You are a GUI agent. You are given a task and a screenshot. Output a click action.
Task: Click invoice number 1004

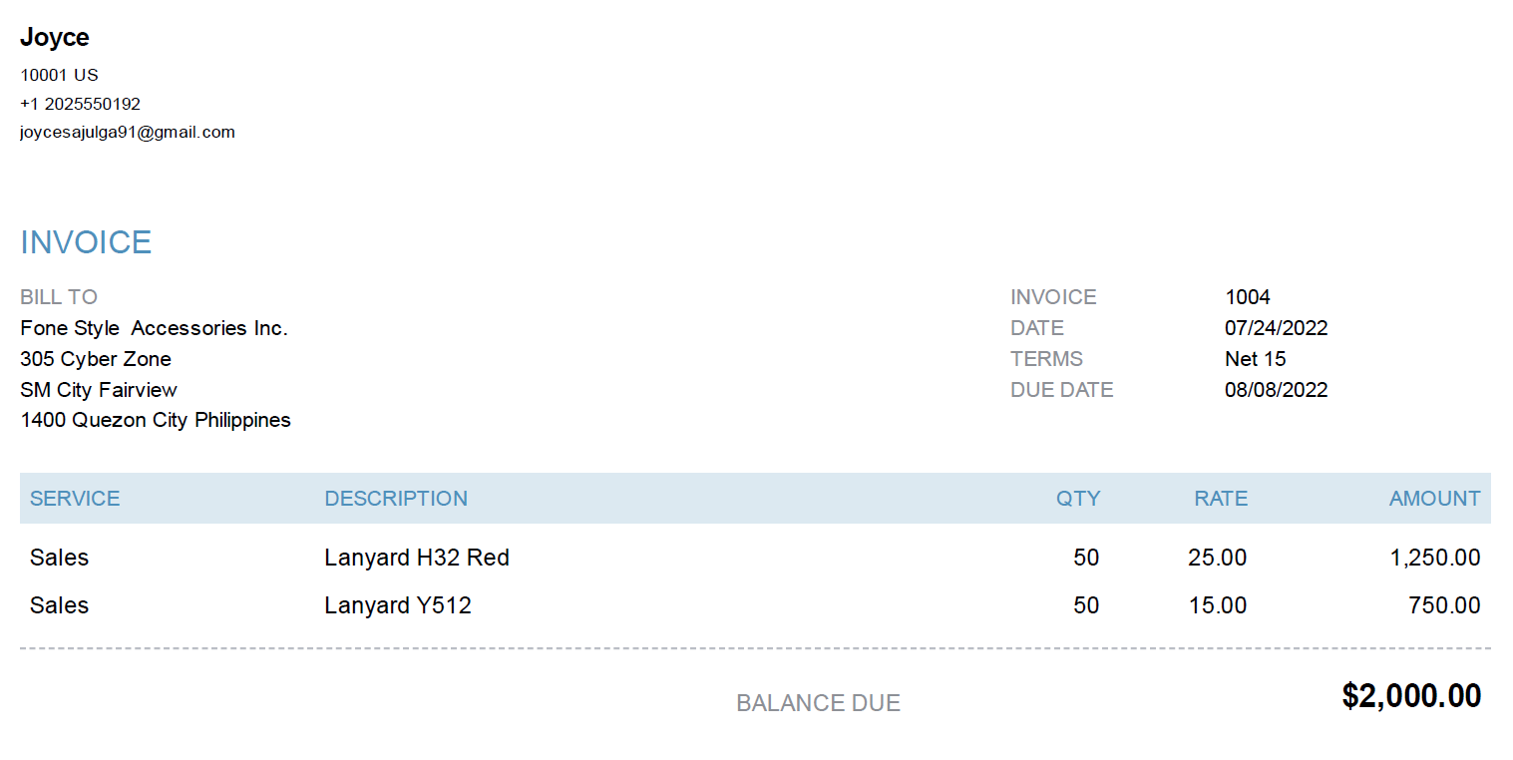pos(1248,297)
